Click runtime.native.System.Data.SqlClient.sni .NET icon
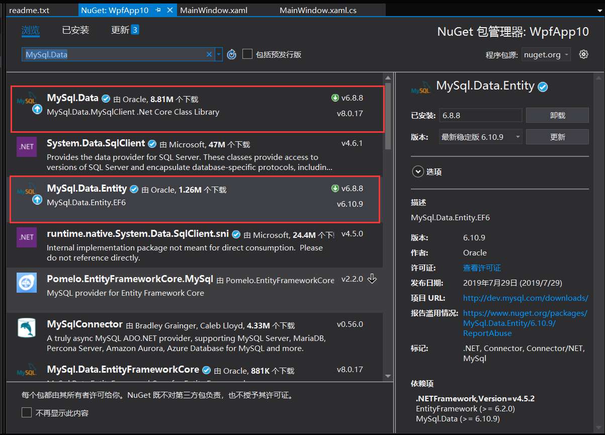Image resolution: width=605 pixels, height=435 pixels. (27, 237)
